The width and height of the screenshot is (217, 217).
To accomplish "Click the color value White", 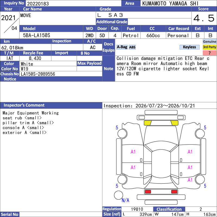I will coord(27,64).
